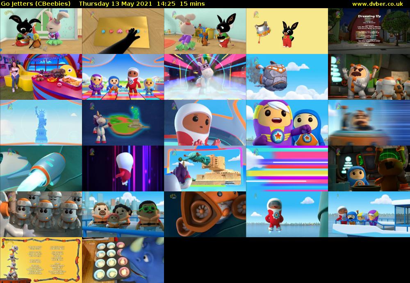Select the ice-skating Kyan thumbnail
This screenshot has height=283, width=410.
coord(287,213)
